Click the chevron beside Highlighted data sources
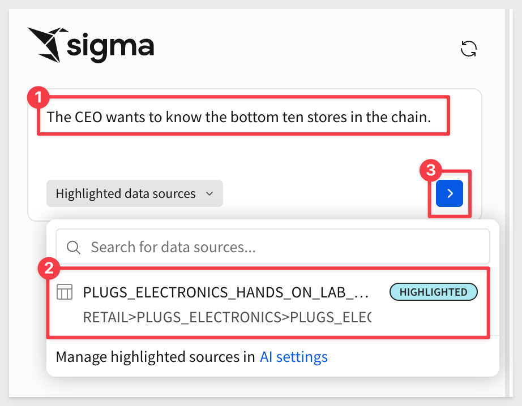 point(209,193)
